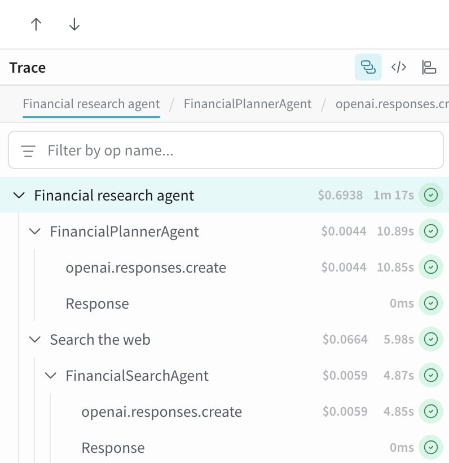449x463 pixels.
Task: Select Financial research agent breadcrumb
Action: tap(91, 104)
